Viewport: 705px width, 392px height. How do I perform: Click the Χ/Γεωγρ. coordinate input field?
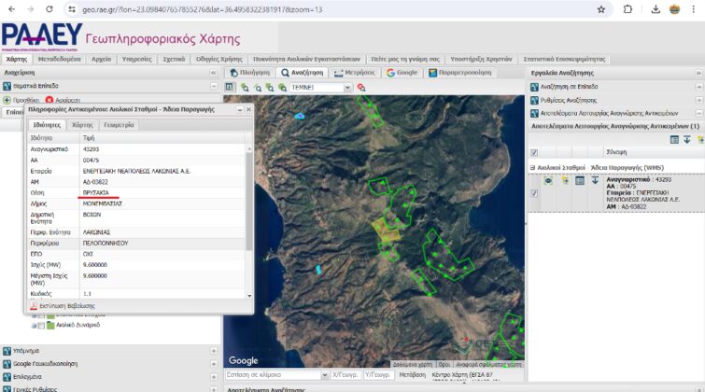click(x=345, y=374)
